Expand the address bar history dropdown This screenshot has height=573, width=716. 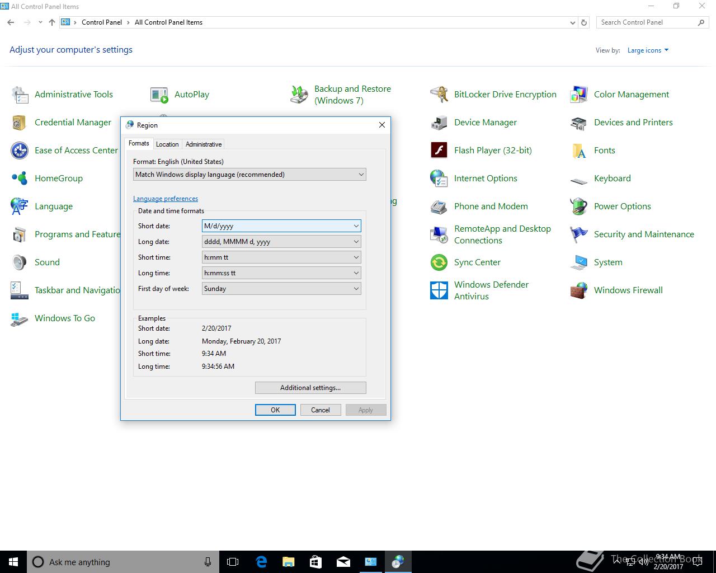point(572,23)
